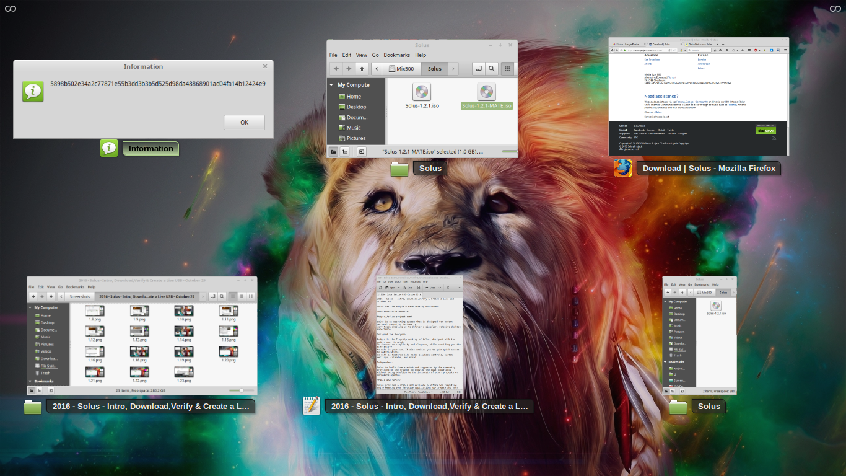This screenshot has width=846, height=476.
Task: Select the Solus-1.2.1.iso in single-ISO Solus window
Action: point(716,309)
